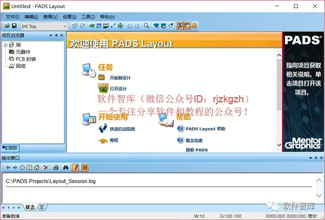Viewport: 325px width, 220px height.
Task: Select 网络 in project tree
Action: click(21, 66)
